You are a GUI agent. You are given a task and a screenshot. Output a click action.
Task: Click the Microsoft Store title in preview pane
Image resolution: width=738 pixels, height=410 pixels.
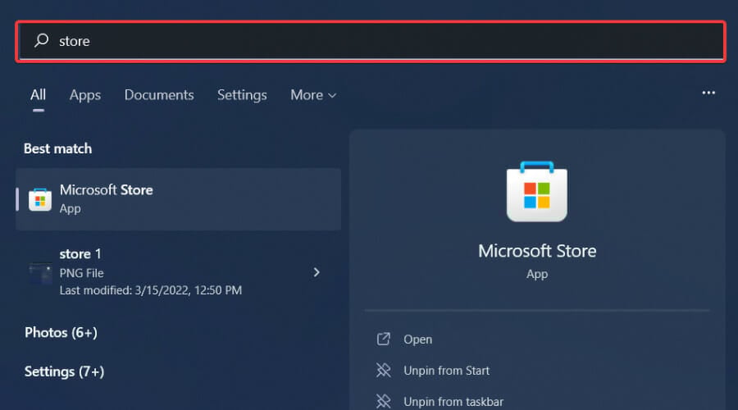click(x=537, y=251)
